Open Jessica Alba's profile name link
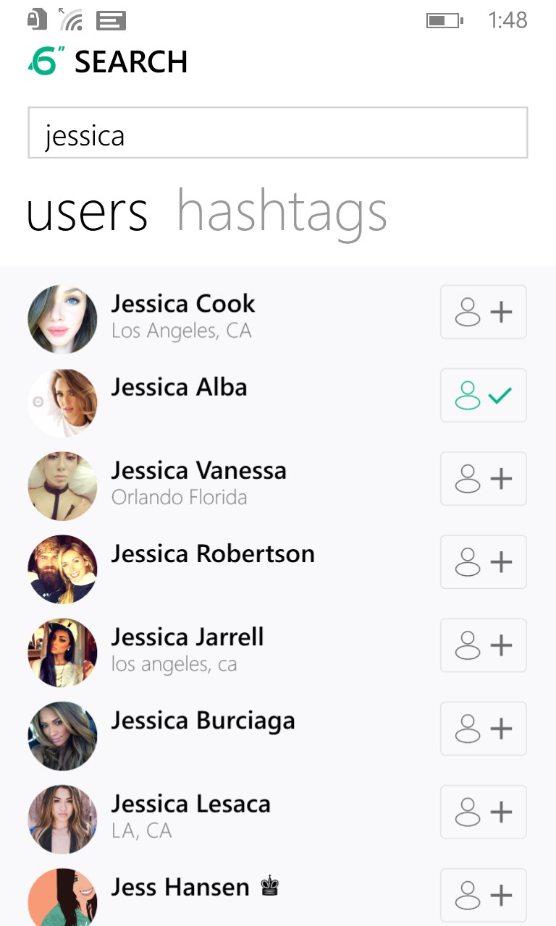The height and width of the screenshot is (926, 556). [179, 387]
